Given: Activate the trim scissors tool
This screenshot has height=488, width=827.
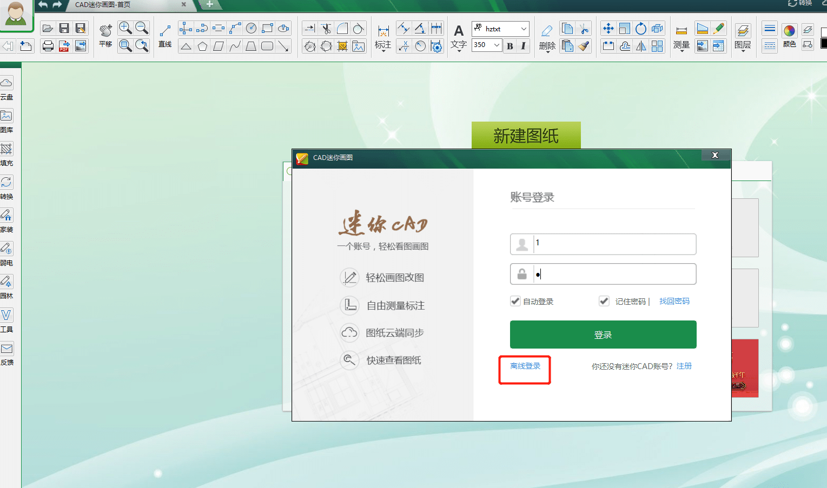Looking at the screenshot, I should 326,29.
